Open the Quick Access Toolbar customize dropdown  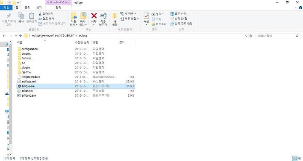pyautogui.click(x=18, y=3)
